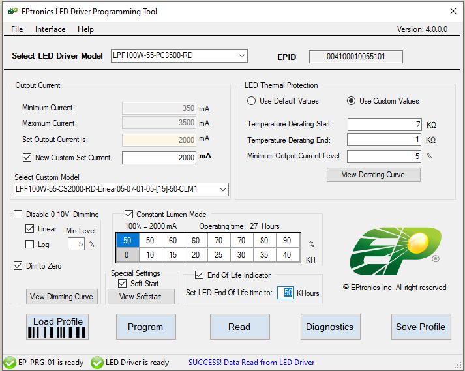Click the SUCCESS! Data Read status message
Screen dimensions: 465x371
(x=252, y=363)
